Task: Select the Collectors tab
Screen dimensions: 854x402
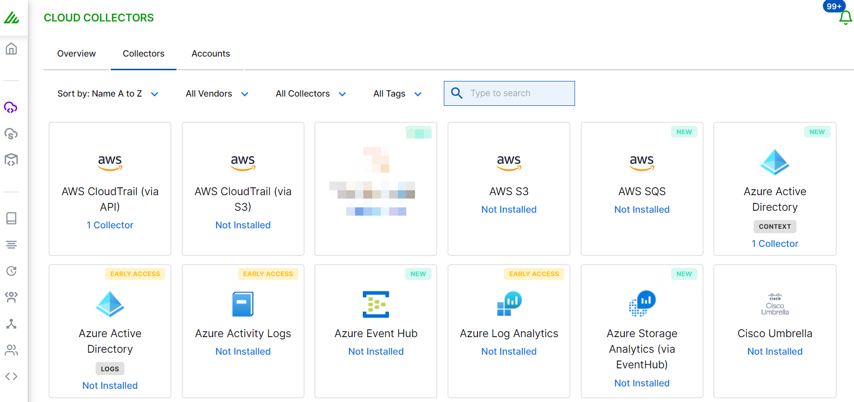Action: coord(143,54)
